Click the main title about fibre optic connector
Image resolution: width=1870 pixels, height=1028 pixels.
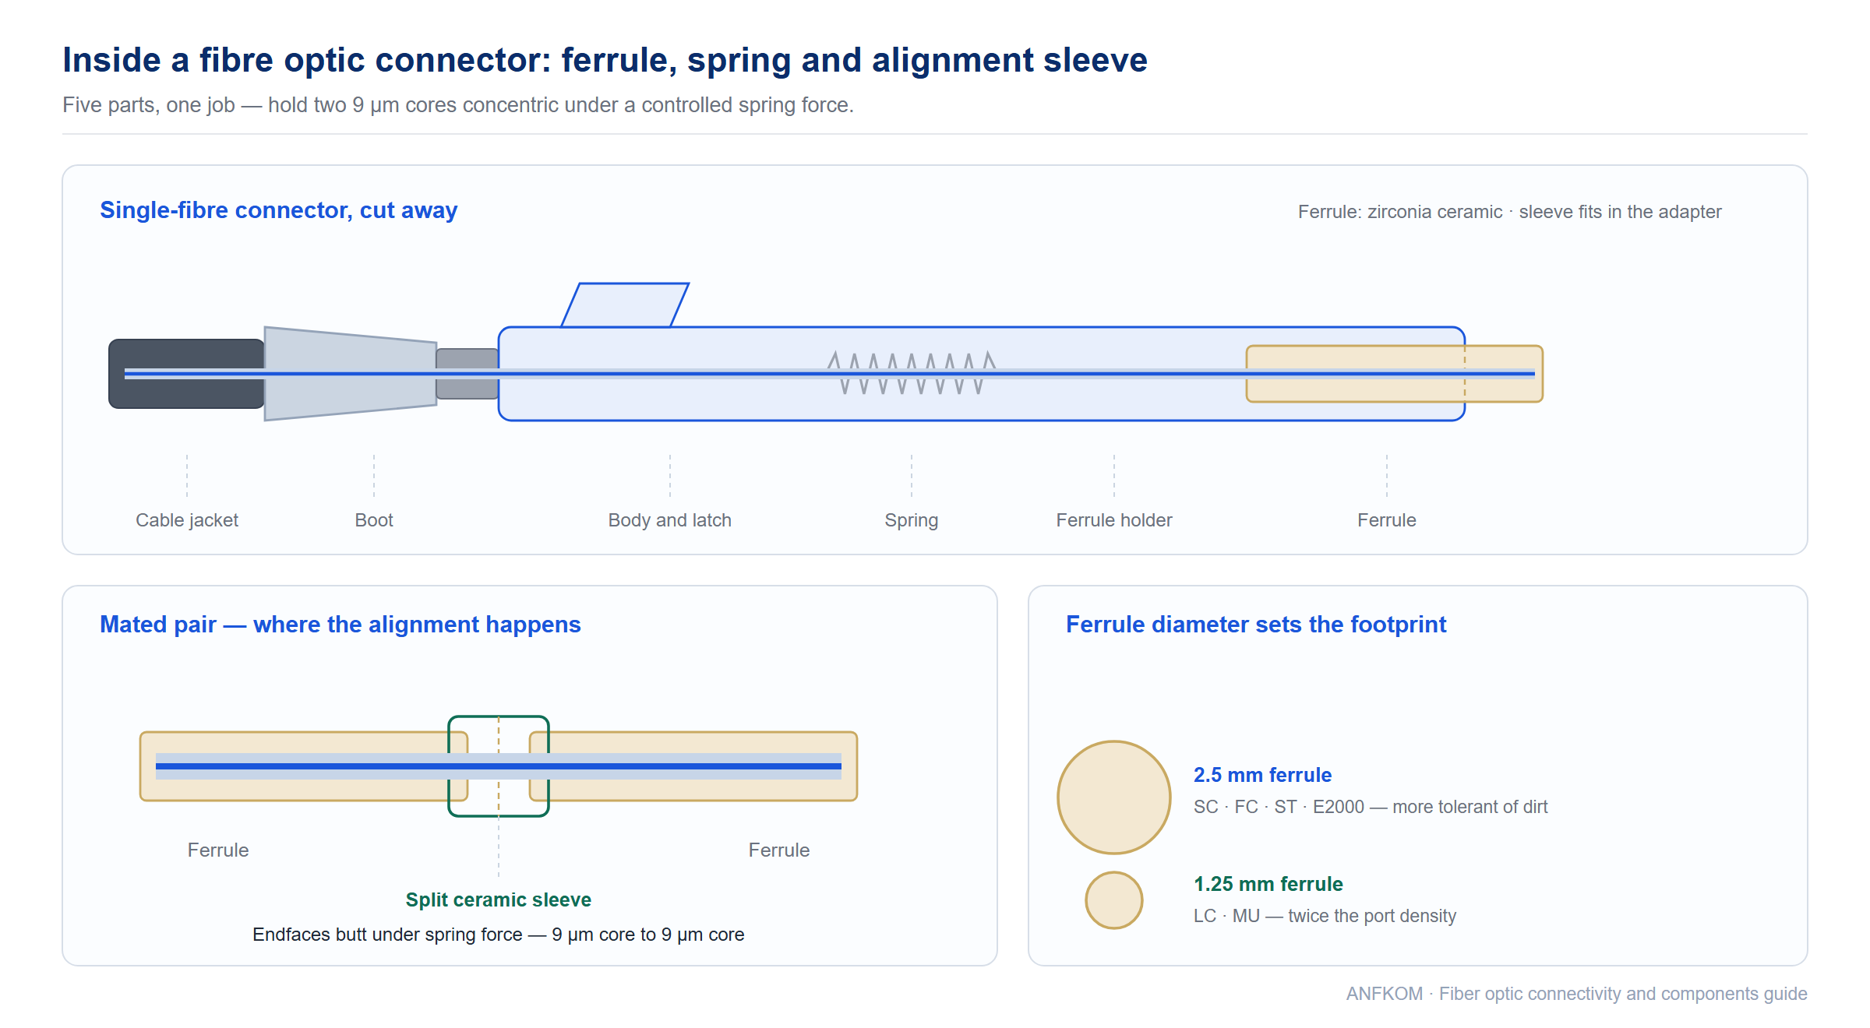pyautogui.click(x=605, y=60)
